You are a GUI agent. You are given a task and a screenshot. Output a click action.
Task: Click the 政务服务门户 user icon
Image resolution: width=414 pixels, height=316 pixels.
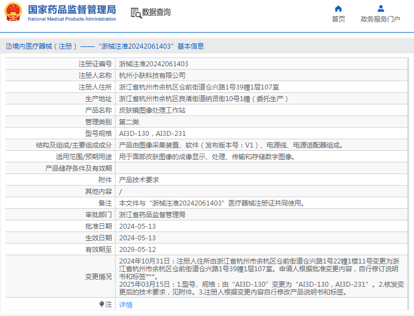pyautogui.click(x=381, y=9)
